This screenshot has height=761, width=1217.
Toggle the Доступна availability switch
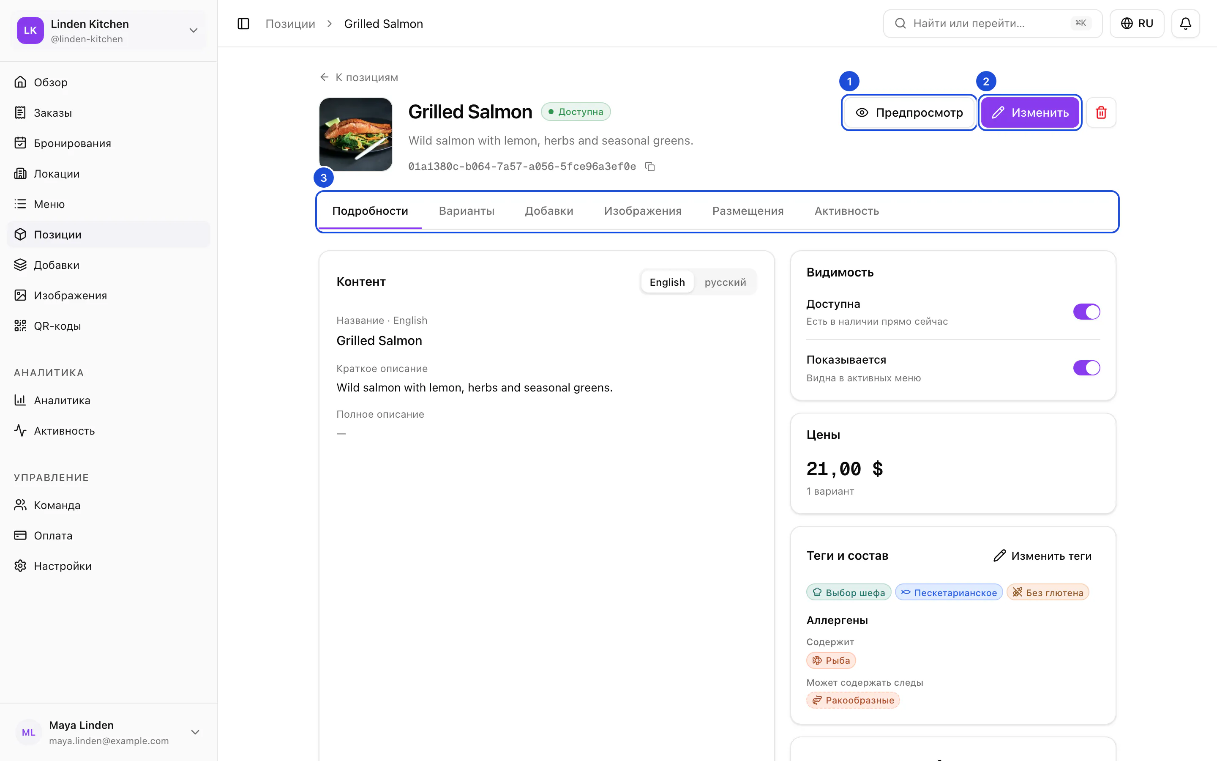click(x=1086, y=312)
